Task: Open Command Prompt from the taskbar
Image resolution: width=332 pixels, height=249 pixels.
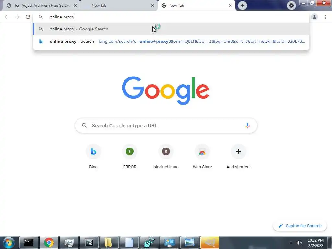Action: click(x=29, y=243)
